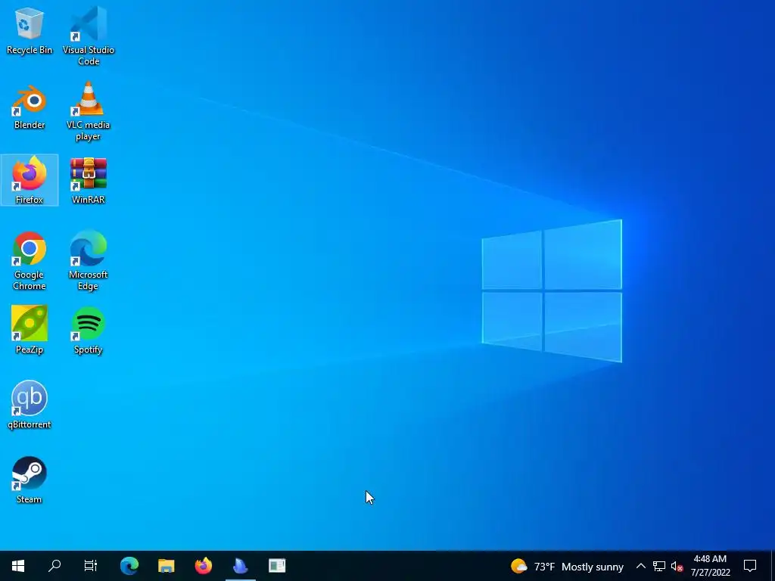Select the qBittorrent desktop shortcut

coord(30,405)
